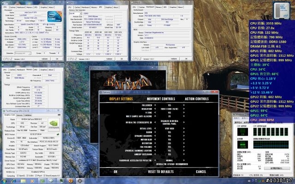295x184 pixels.
Task: Open SPD tab in the bottom-left Memory CPU-Z window
Action: coord(36,69)
